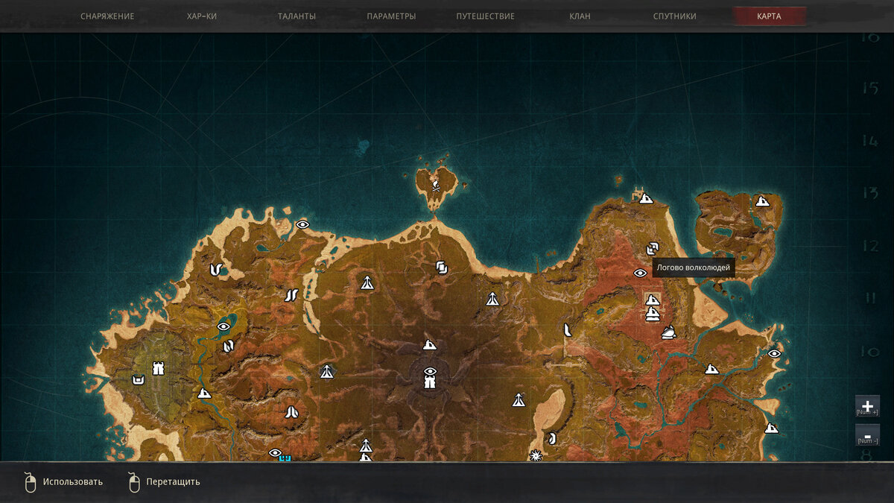Select the camp marker with highlighted square frame
This screenshot has width=894, height=503.
tap(652, 299)
